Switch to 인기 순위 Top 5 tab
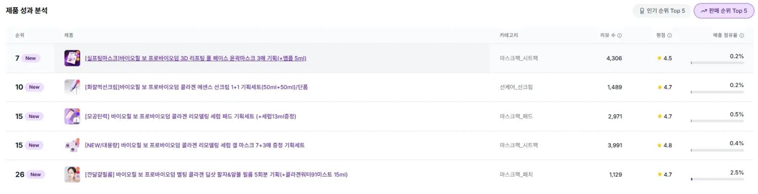The width and height of the screenshot is (758, 194). (662, 11)
